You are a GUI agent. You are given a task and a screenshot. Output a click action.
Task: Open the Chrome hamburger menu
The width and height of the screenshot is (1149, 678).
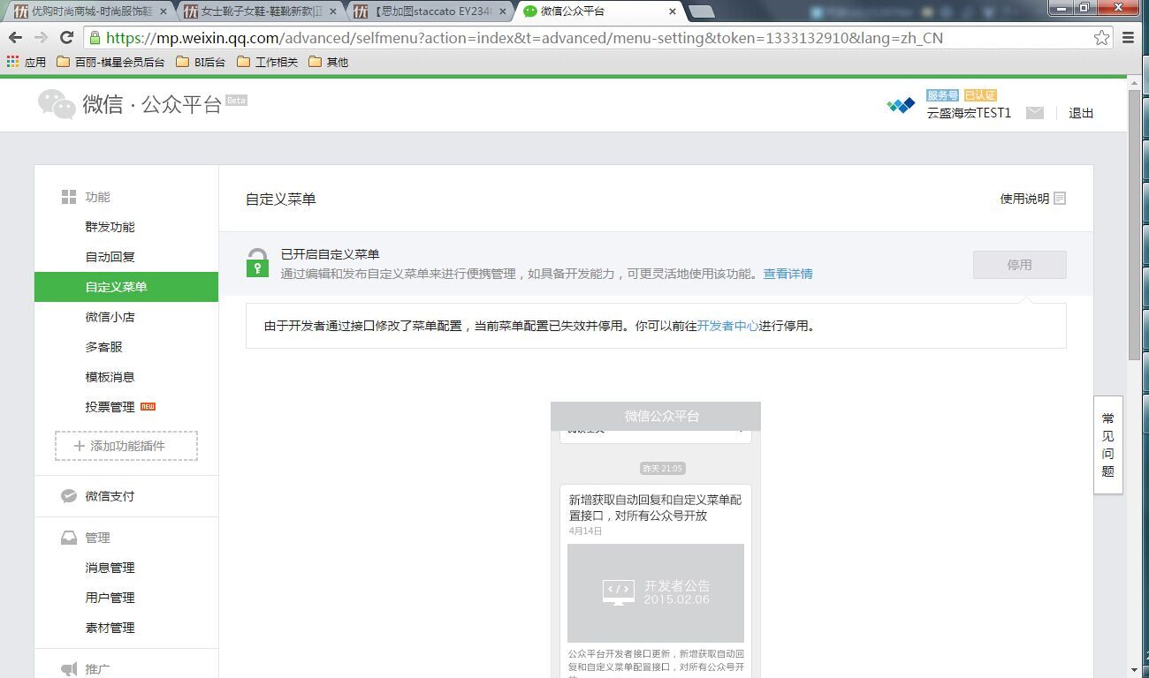[x=1128, y=37]
